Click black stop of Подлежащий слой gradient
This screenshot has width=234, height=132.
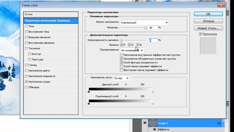pos(89,103)
